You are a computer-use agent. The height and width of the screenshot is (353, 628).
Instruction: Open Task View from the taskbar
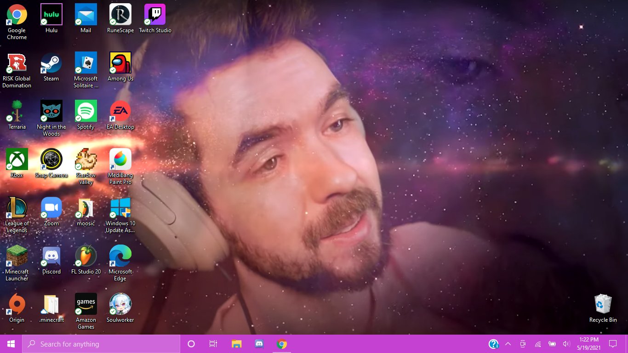pos(213,343)
